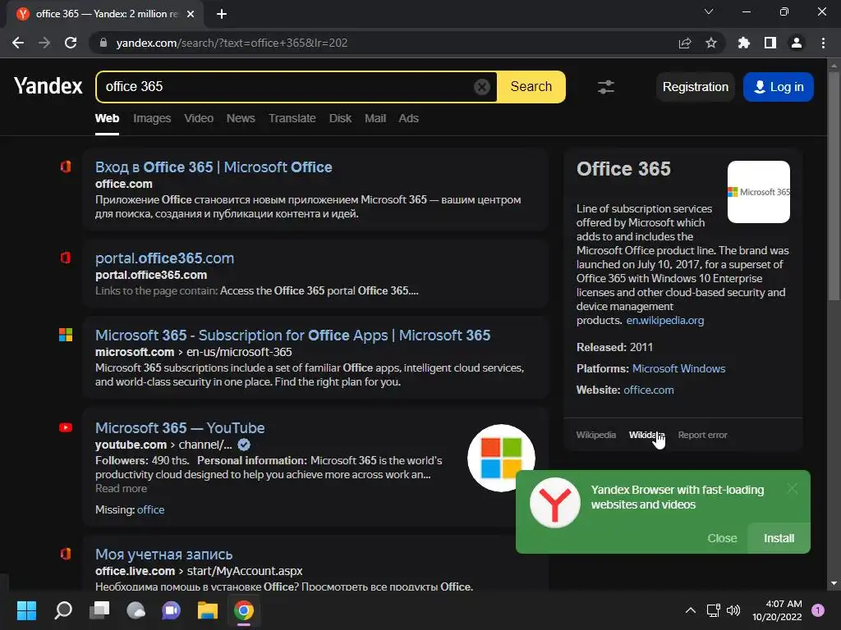The image size is (841, 630).
Task: Open the Windows Start menu
Action: 26,610
